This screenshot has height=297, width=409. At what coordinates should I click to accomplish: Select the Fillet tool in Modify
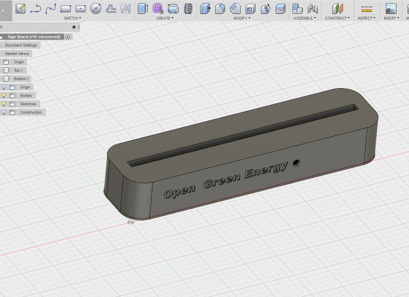point(220,9)
